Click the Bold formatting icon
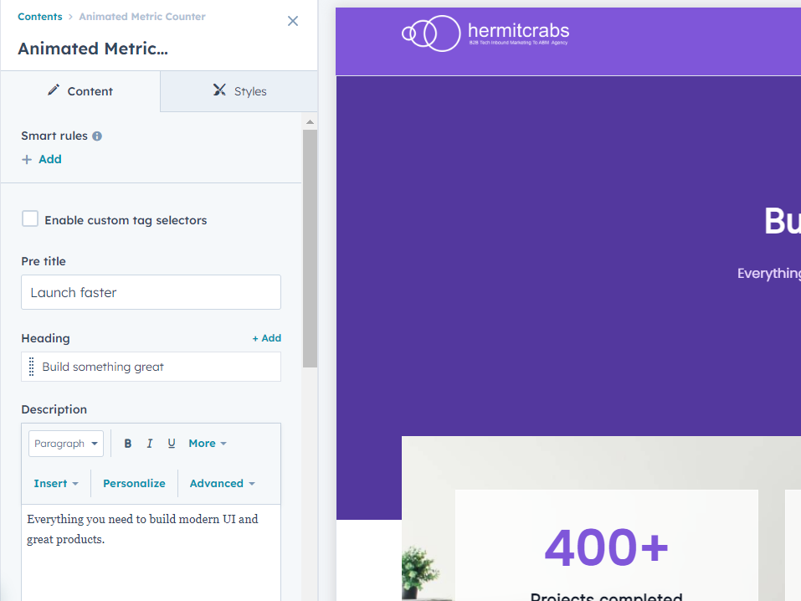Screen dimensions: 801x601 pyautogui.click(x=128, y=444)
